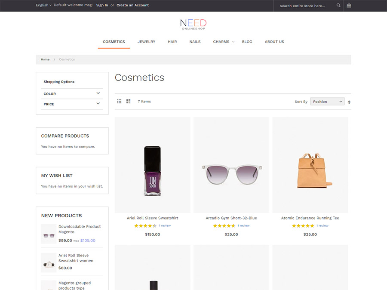Screen dimensions: 387x290
Task: Select the grid view icon
Action: (x=119, y=101)
